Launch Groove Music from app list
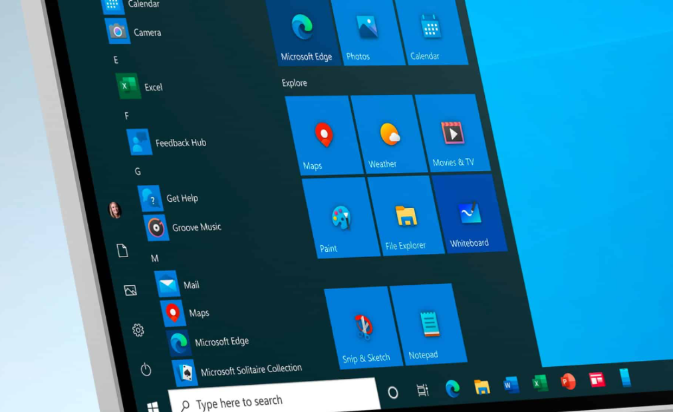This screenshot has height=412, width=673. pyautogui.click(x=184, y=227)
